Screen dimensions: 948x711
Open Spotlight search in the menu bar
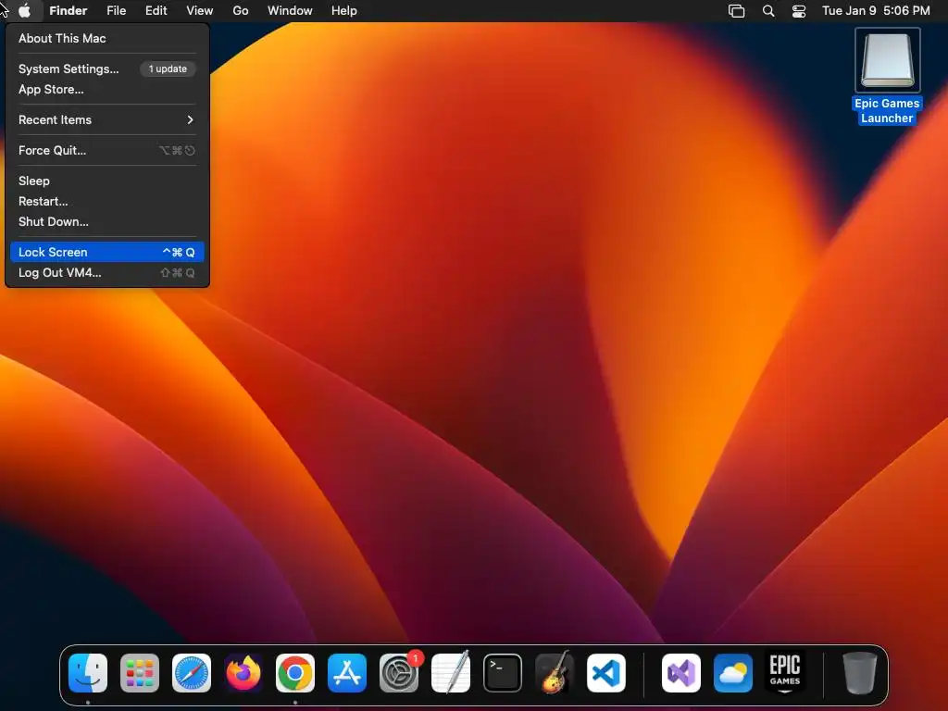[768, 11]
